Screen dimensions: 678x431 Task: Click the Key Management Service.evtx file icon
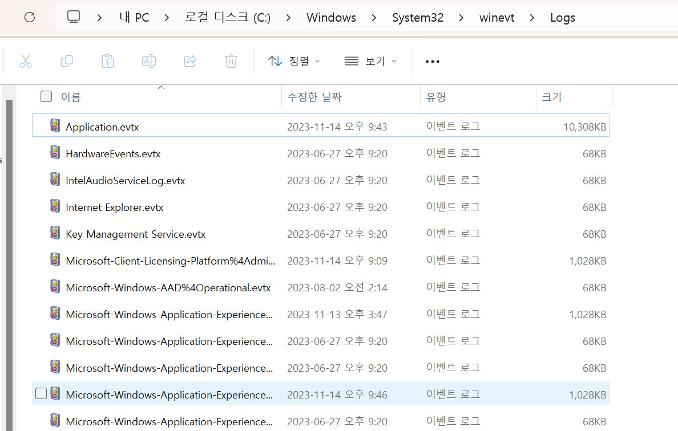tap(55, 233)
